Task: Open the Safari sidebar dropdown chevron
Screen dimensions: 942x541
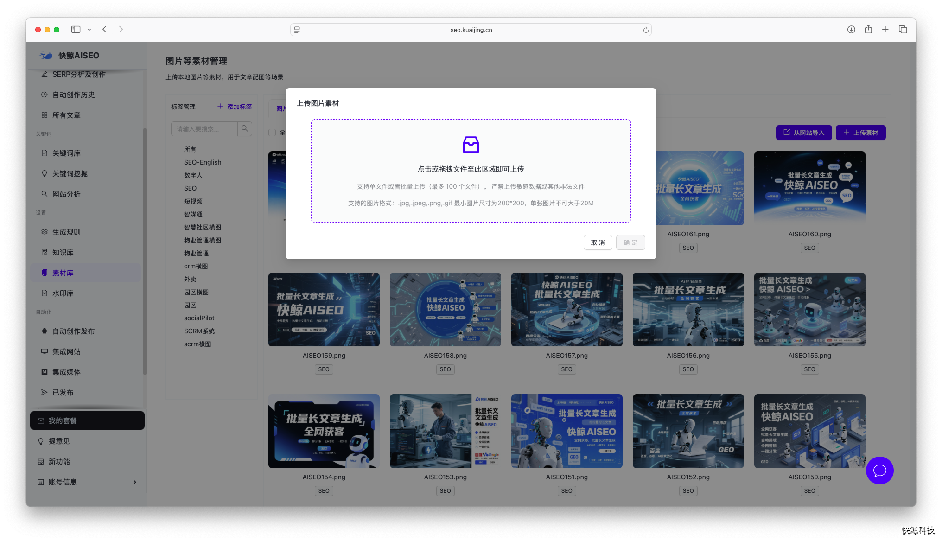Action: (89, 30)
